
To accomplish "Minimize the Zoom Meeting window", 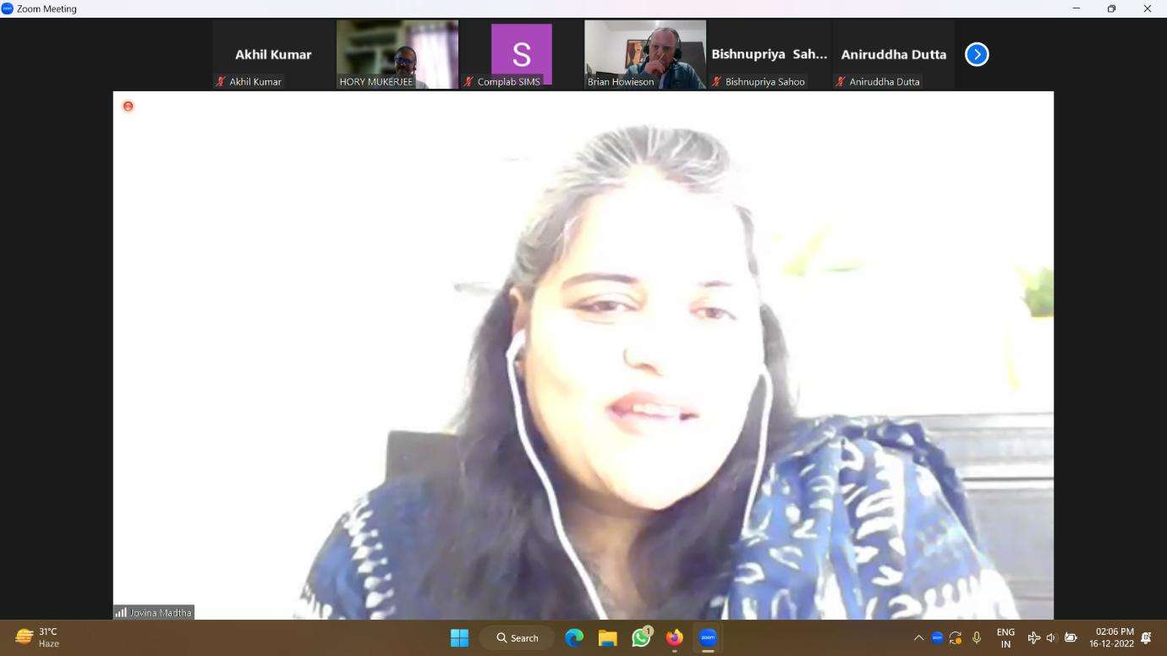I will pos(1076,8).
